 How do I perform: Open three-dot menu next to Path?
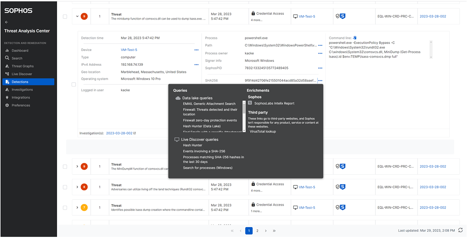coord(320,45)
